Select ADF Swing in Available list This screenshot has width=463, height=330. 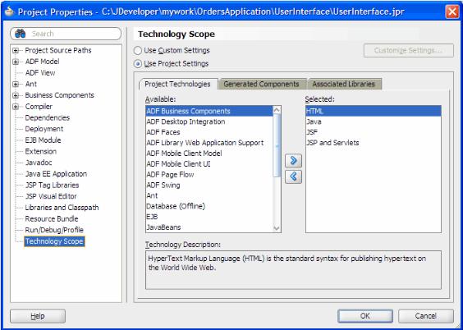tap(209, 185)
